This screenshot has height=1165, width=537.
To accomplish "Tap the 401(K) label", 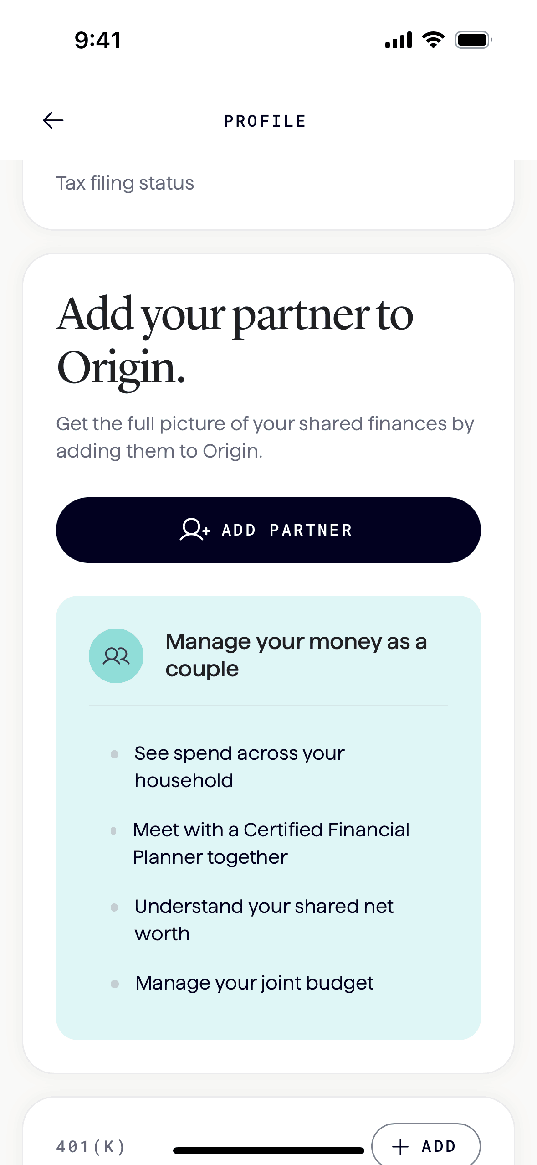I will 91,1146.
